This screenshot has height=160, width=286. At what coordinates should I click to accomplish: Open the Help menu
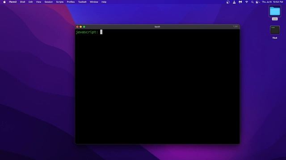[104, 2]
